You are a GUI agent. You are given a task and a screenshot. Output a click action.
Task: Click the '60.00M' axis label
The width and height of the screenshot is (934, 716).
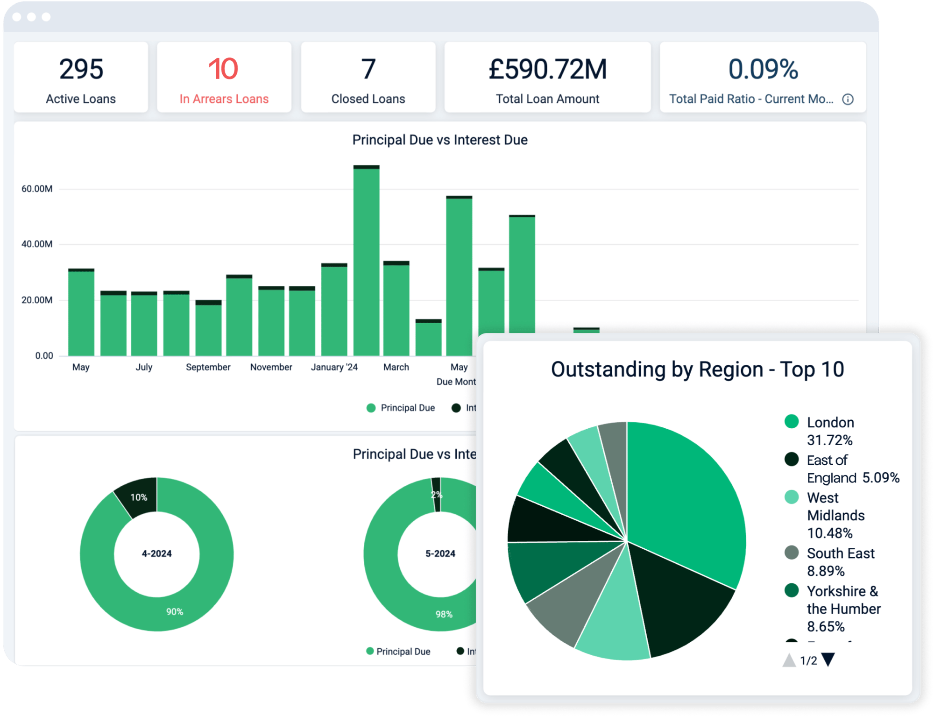coord(37,189)
